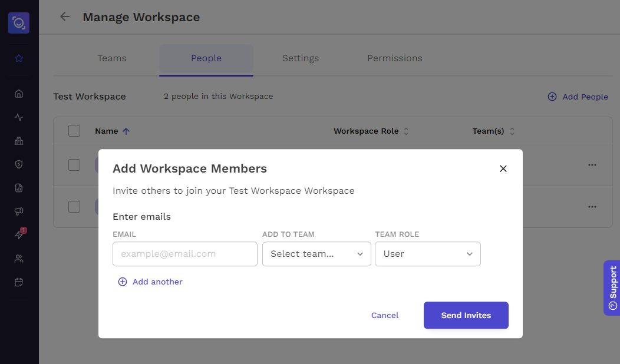Viewport: 620px width, 364px height.
Task: Click the plus icon beside Add another
Action: [123, 282]
